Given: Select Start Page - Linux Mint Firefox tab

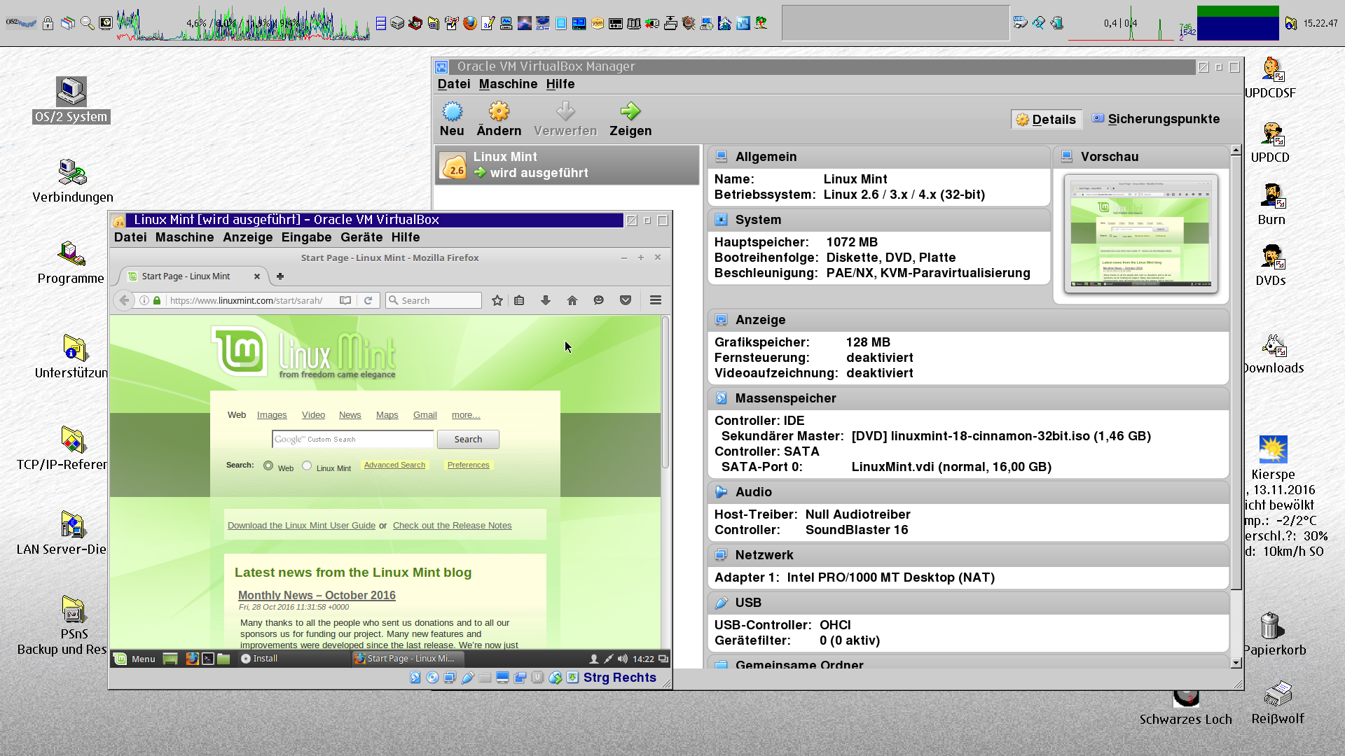Looking at the screenshot, I should [194, 276].
